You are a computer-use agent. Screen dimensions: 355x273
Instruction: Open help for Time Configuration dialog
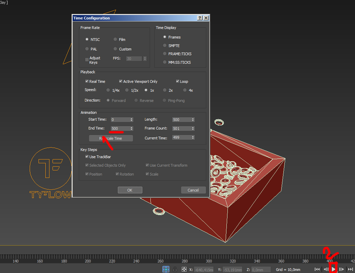point(200,18)
